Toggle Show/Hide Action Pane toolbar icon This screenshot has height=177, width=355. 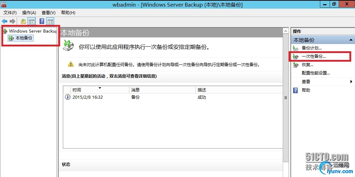pos(50,21)
